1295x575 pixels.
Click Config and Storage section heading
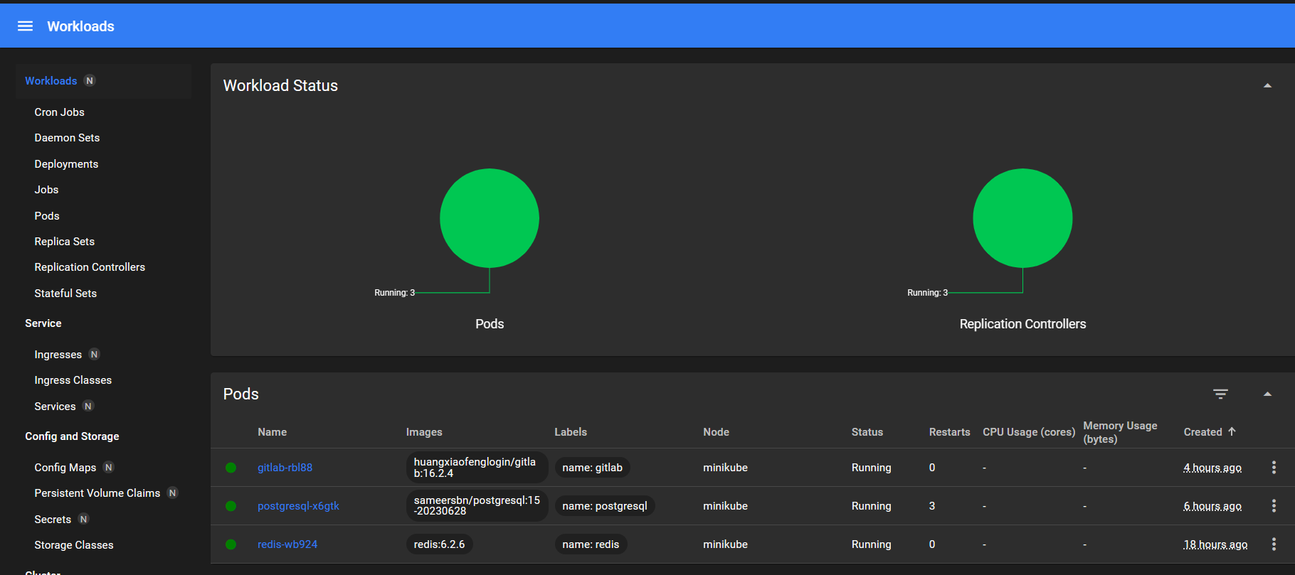(x=72, y=436)
